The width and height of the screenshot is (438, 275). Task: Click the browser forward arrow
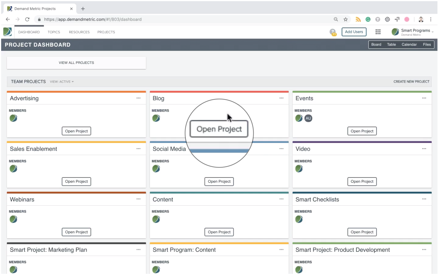click(18, 19)
